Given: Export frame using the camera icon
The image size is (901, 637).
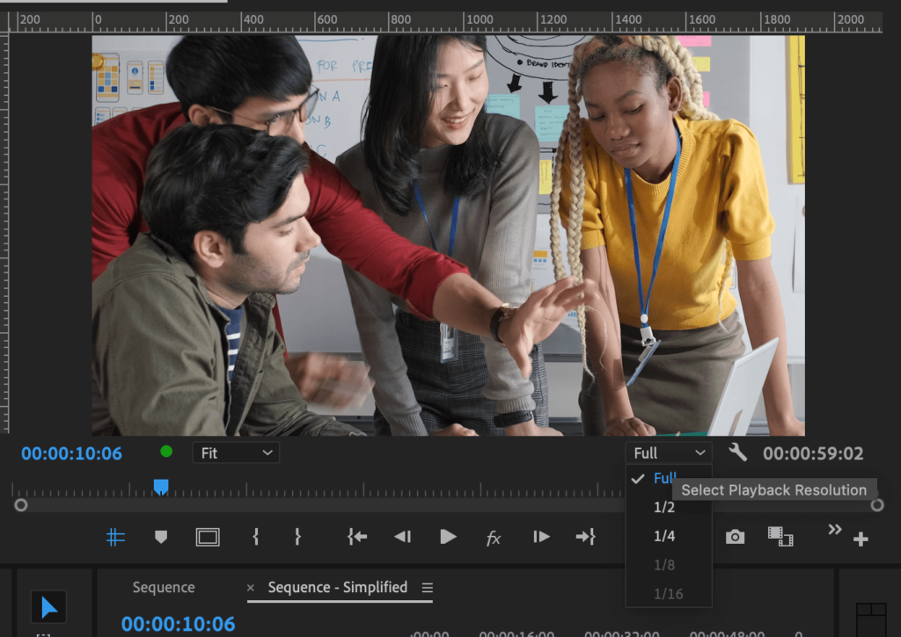Looking at the screenshot, I should coord(735,537).
